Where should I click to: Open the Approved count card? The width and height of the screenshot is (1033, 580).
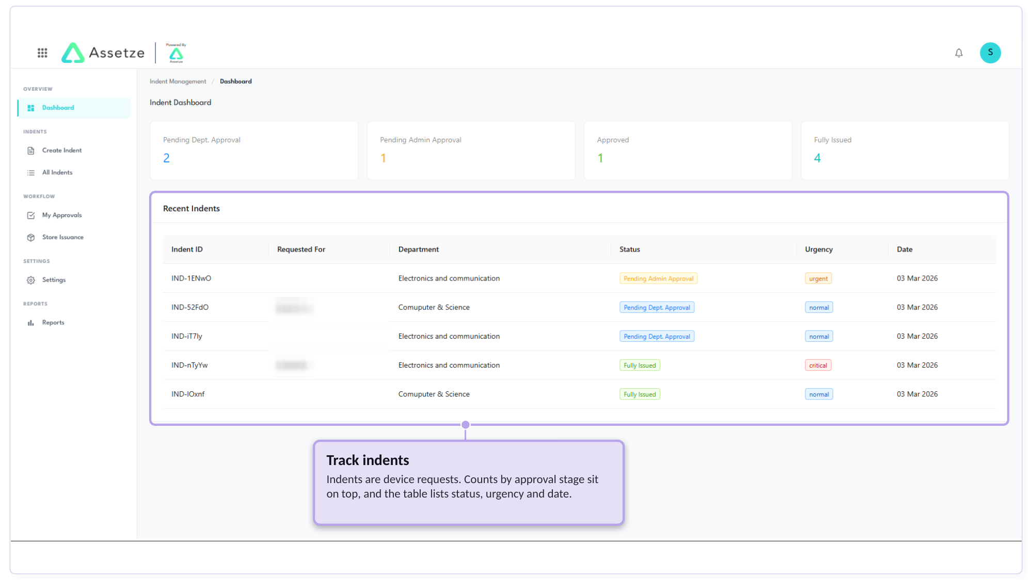coord(688,151)
